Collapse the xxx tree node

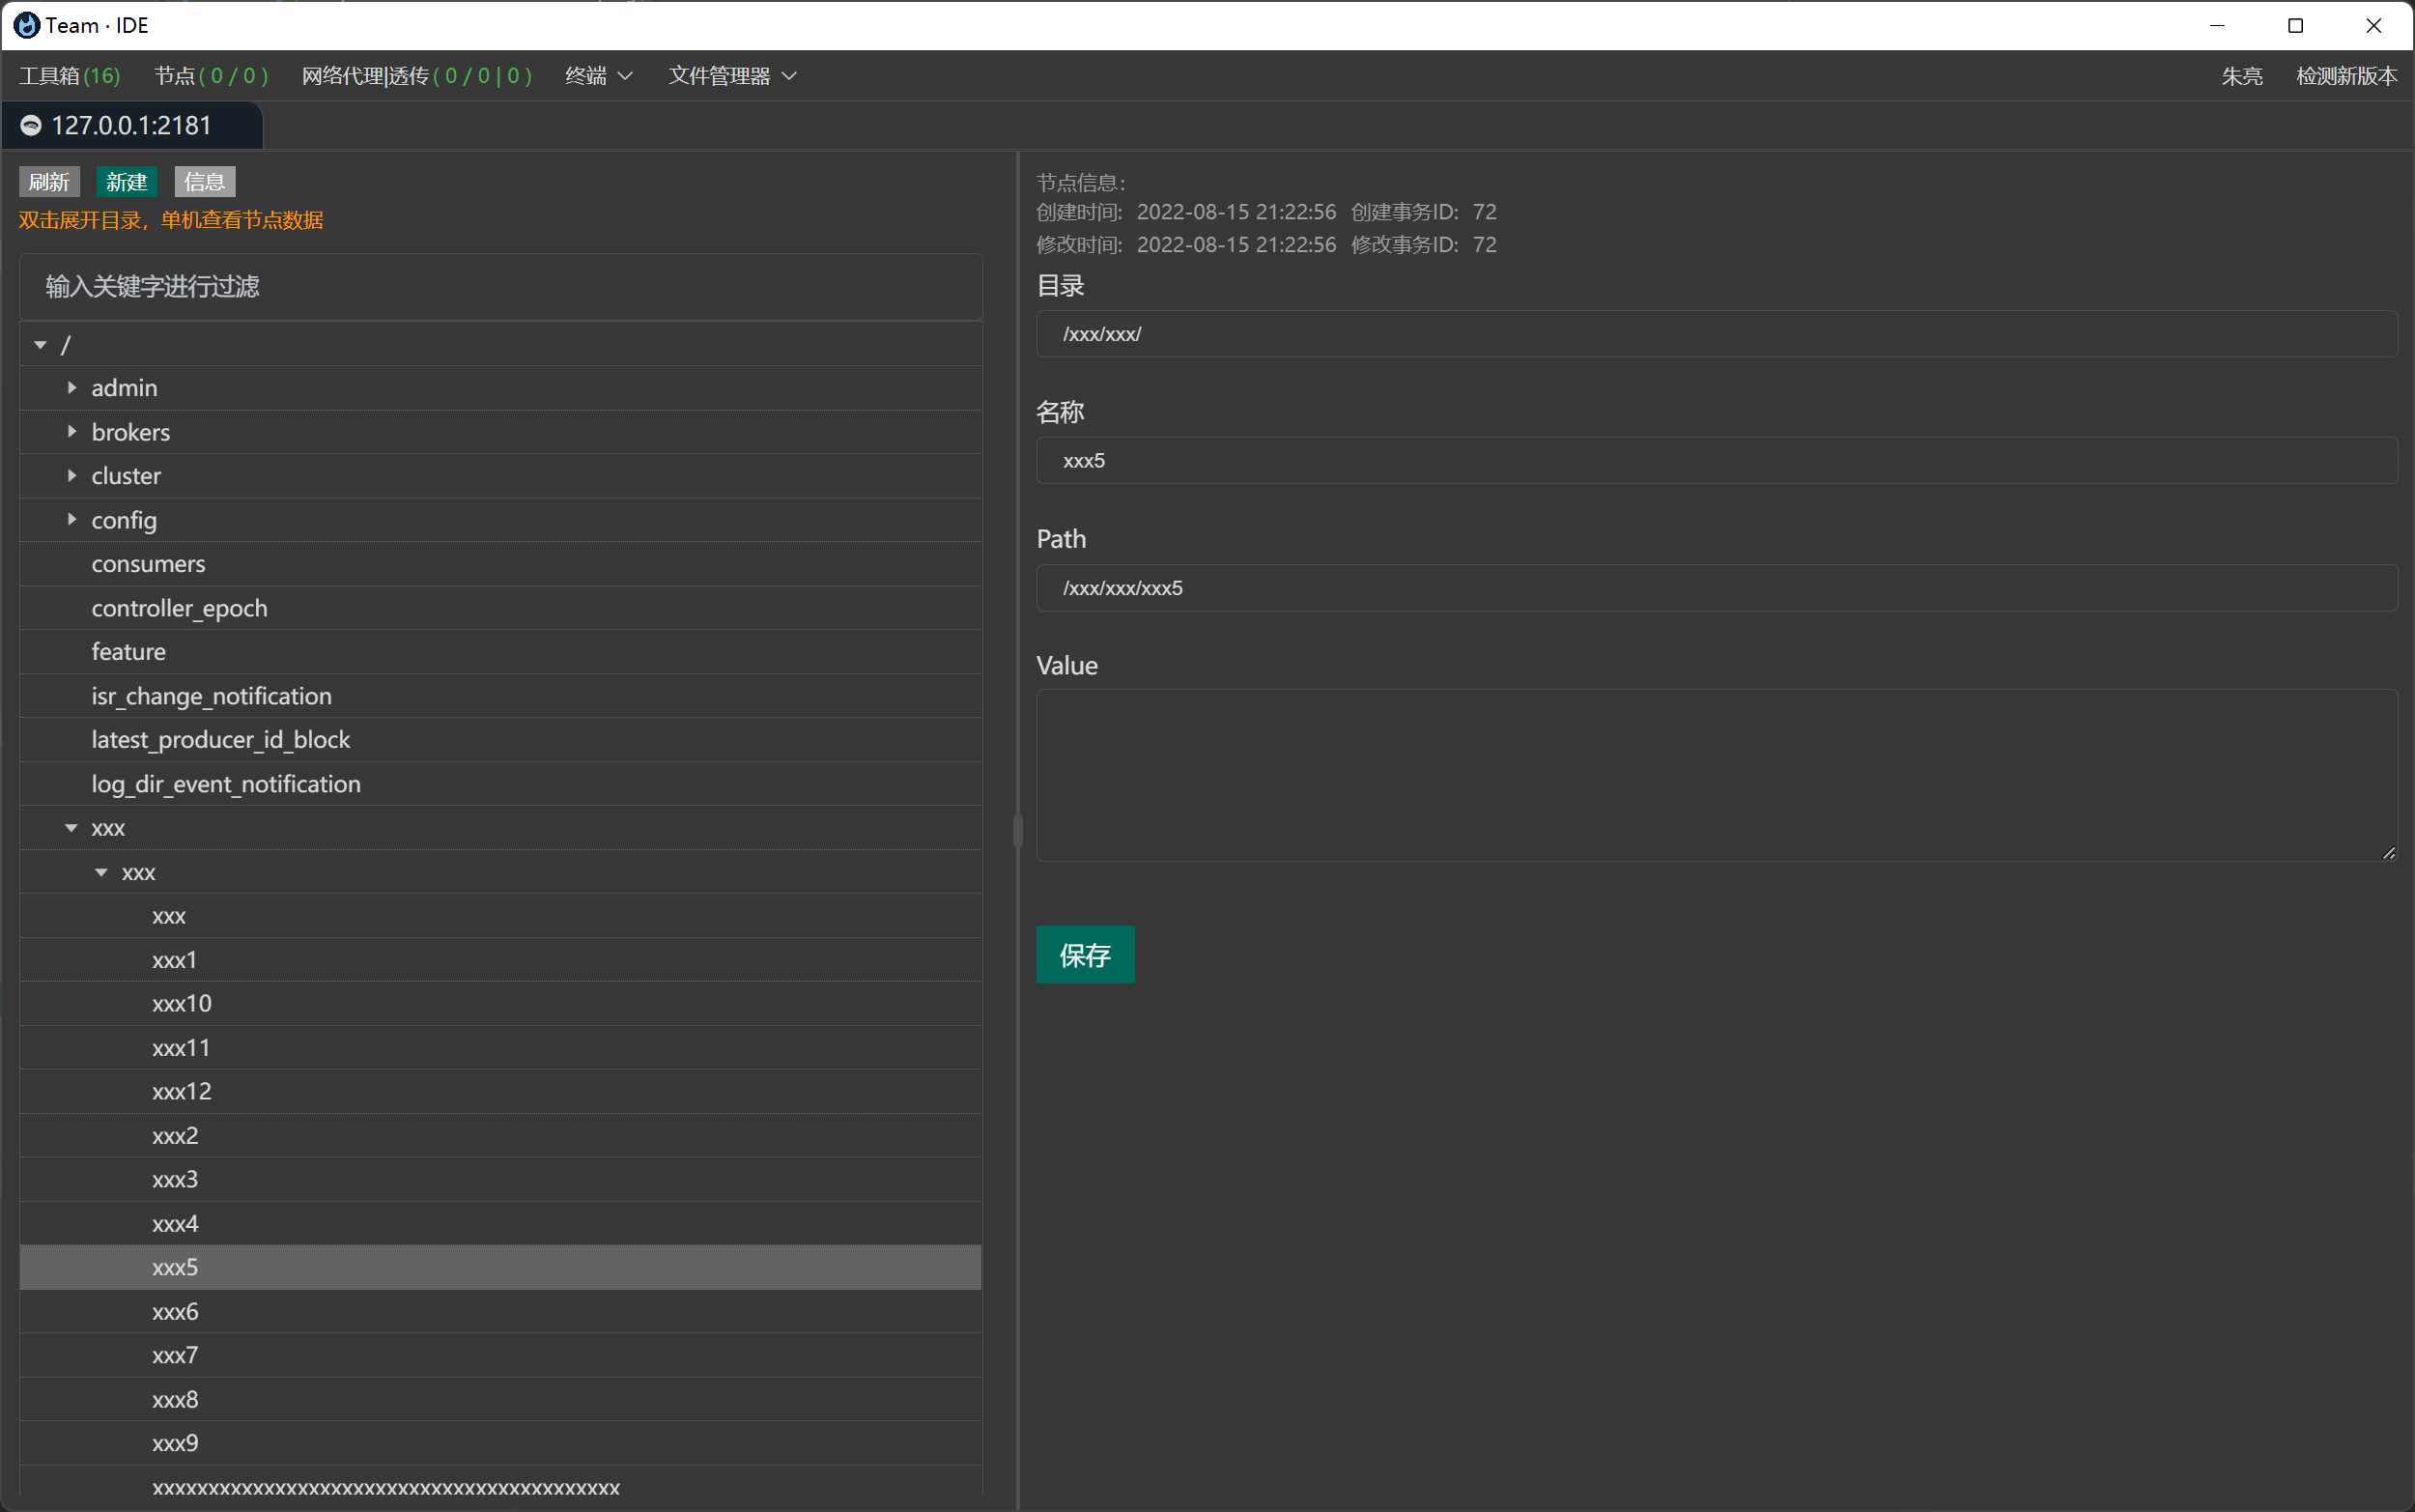71,827
